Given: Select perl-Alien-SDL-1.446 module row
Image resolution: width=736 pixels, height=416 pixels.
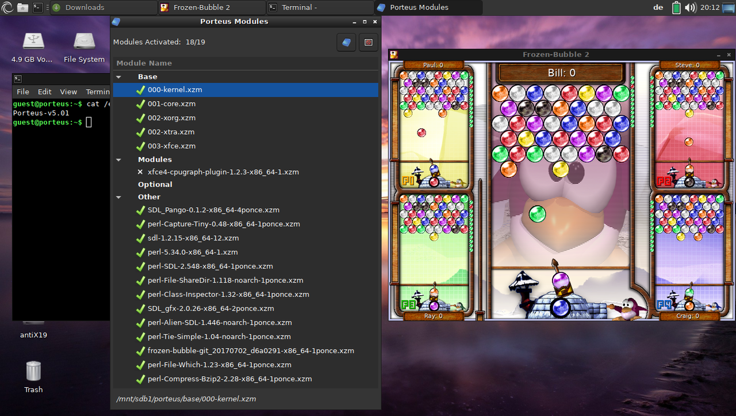Looking at the screenshot, I should pos(246,323).
